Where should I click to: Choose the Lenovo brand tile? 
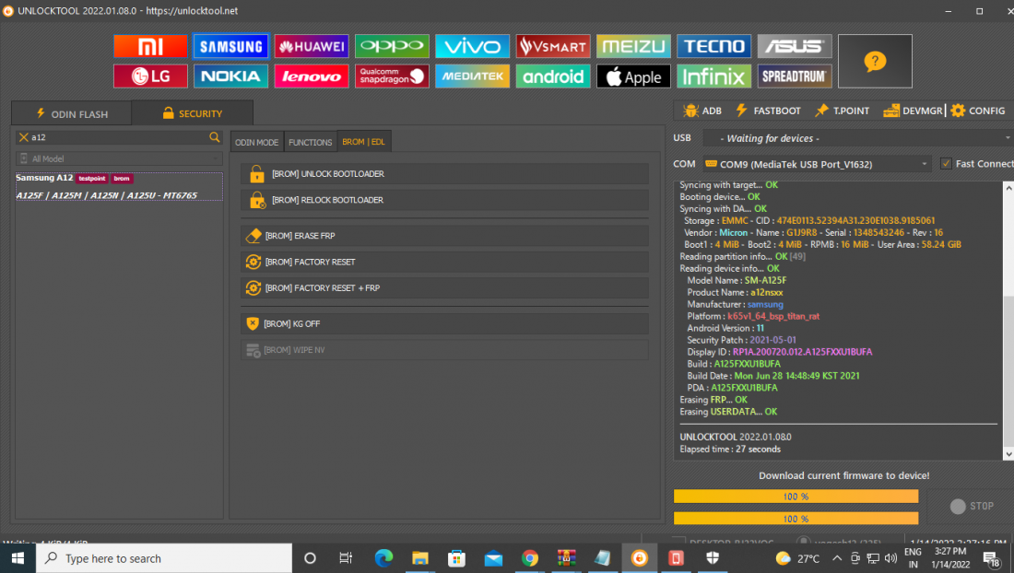point(312,76)
